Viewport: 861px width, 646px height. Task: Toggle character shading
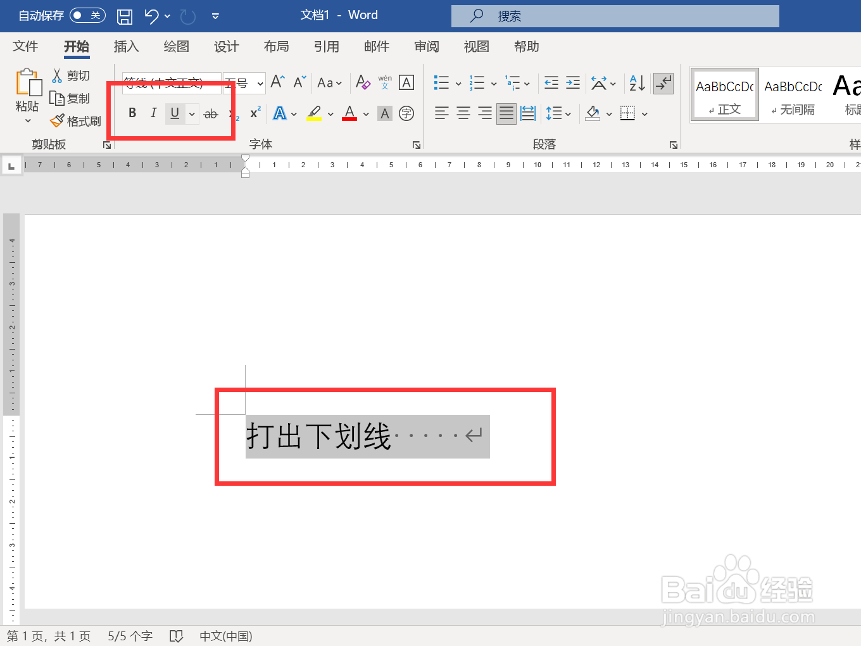click(385, 114)
